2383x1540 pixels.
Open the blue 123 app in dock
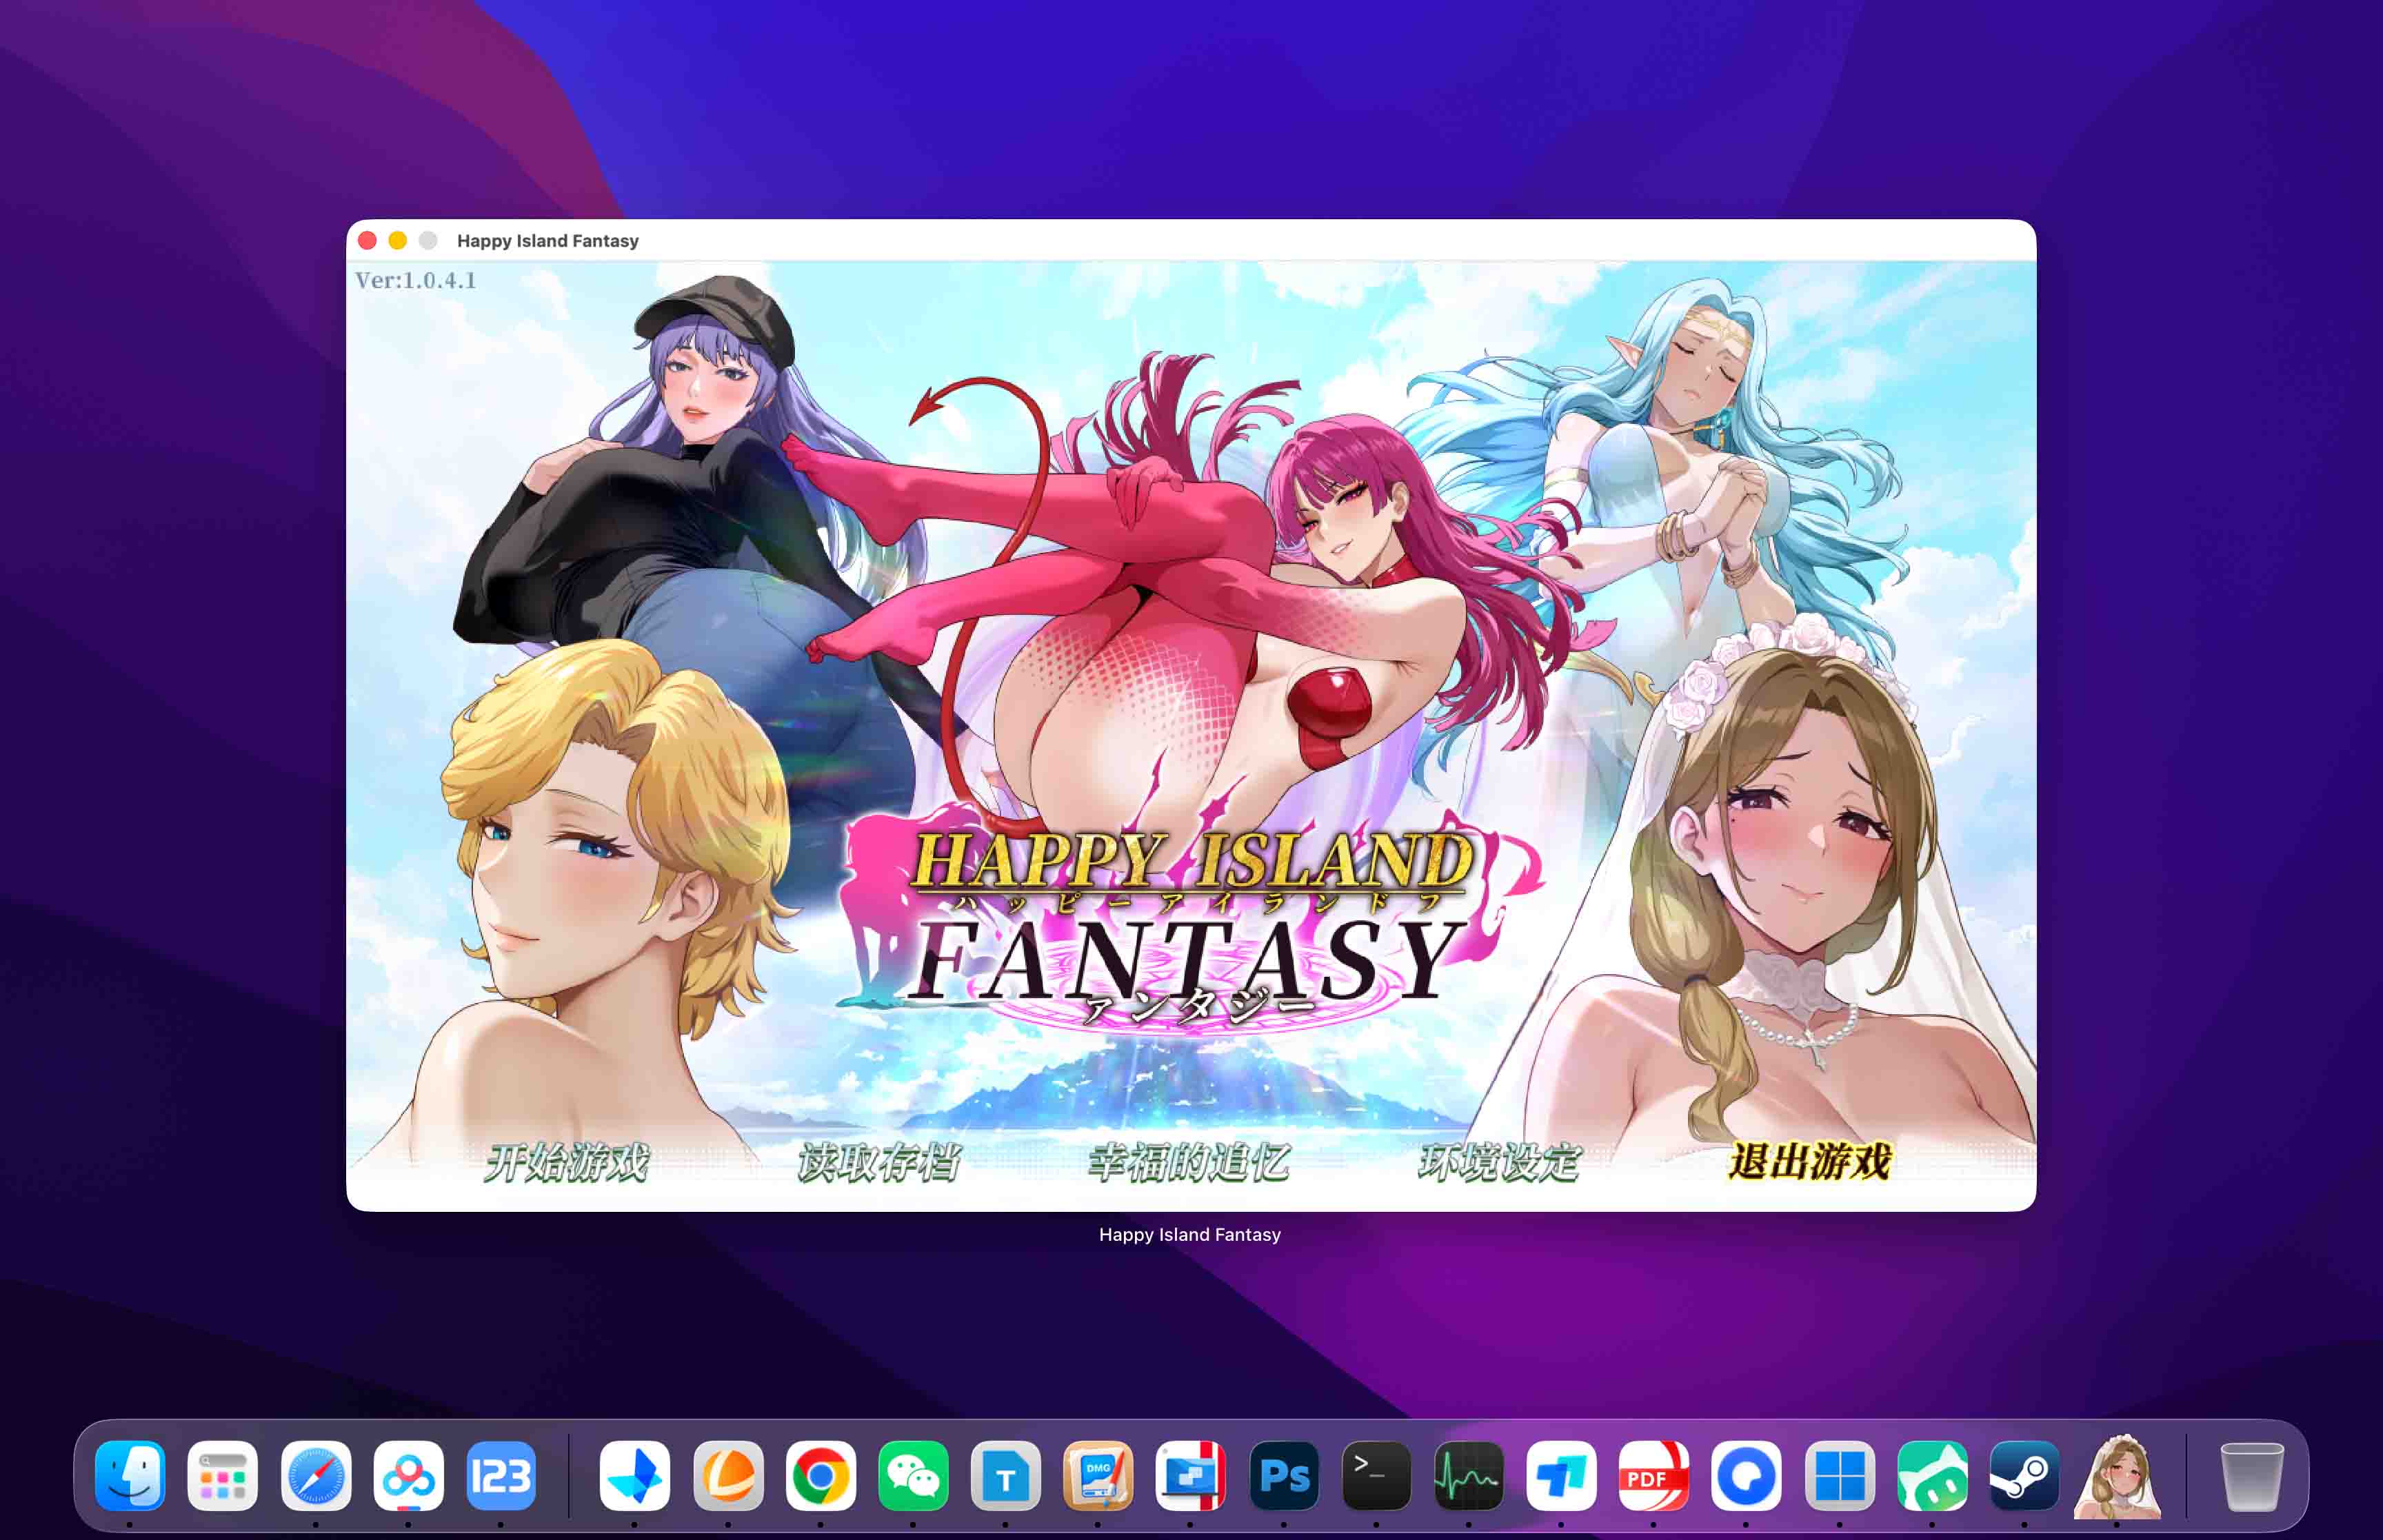[x=501, y=1475]
